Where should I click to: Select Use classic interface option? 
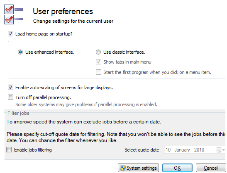98,52
